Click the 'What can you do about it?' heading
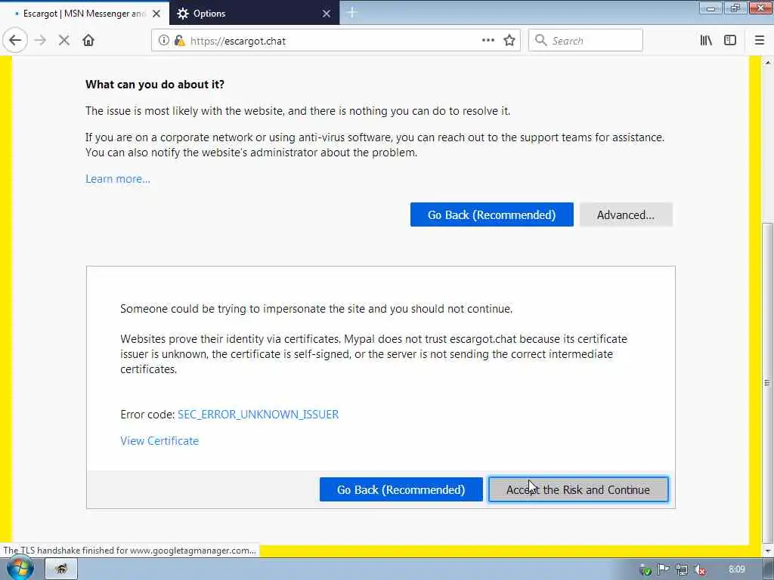The width and height of the screenshot is (774, 580). [155, 85]
